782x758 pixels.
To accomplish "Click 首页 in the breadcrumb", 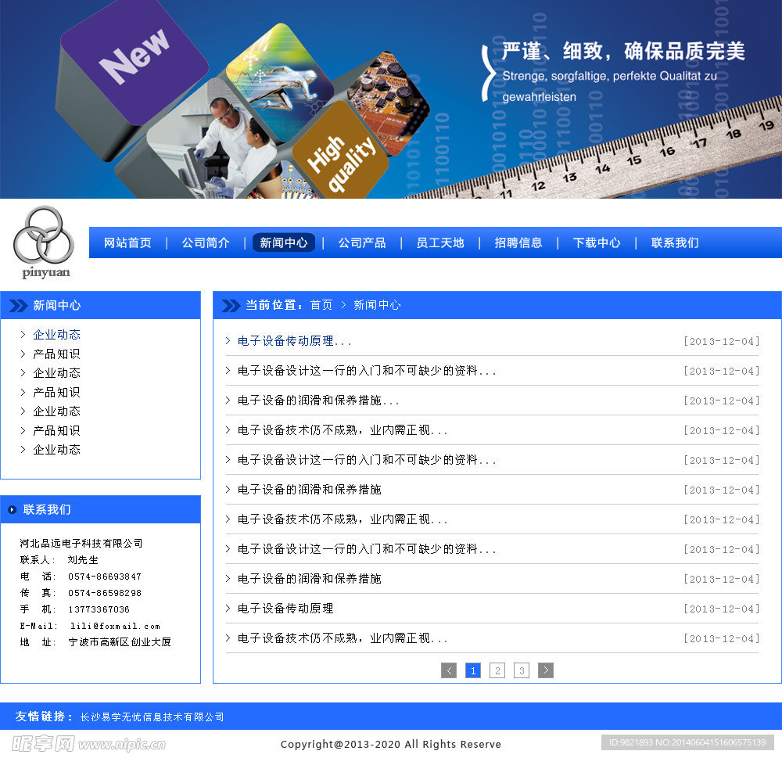I will [x=321, y=305].
